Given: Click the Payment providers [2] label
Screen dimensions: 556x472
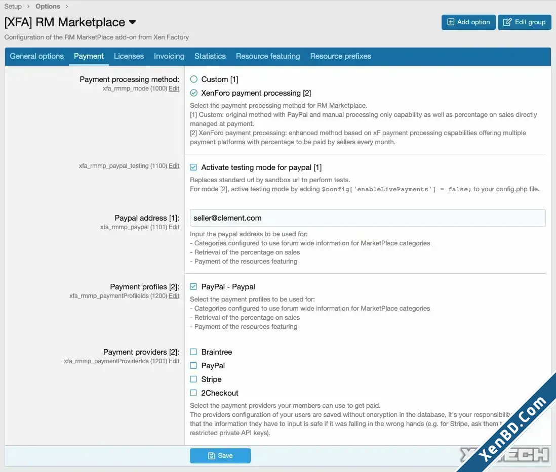Looking at the screenshot, I should click(x=141, y=352).
